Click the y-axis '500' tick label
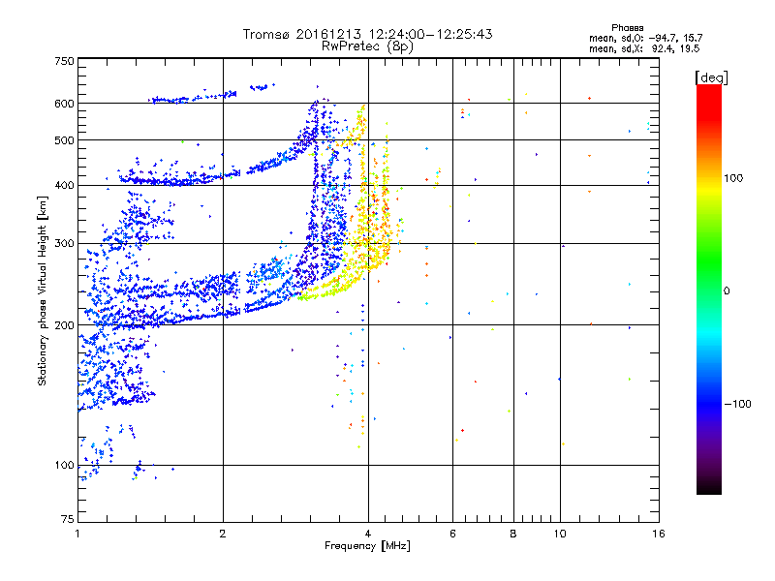775x581 pixels. pos(64,140)
